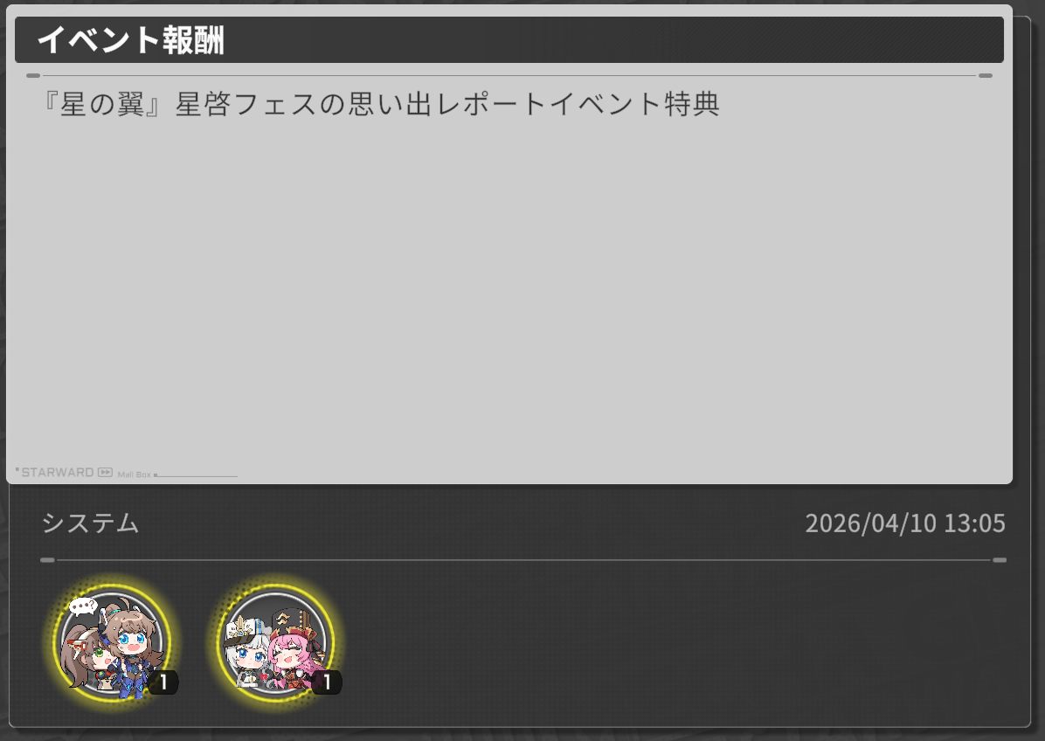Click the small Mail Box label
1045x741 pixels.
pyautogui.click(x=134, y=474)
